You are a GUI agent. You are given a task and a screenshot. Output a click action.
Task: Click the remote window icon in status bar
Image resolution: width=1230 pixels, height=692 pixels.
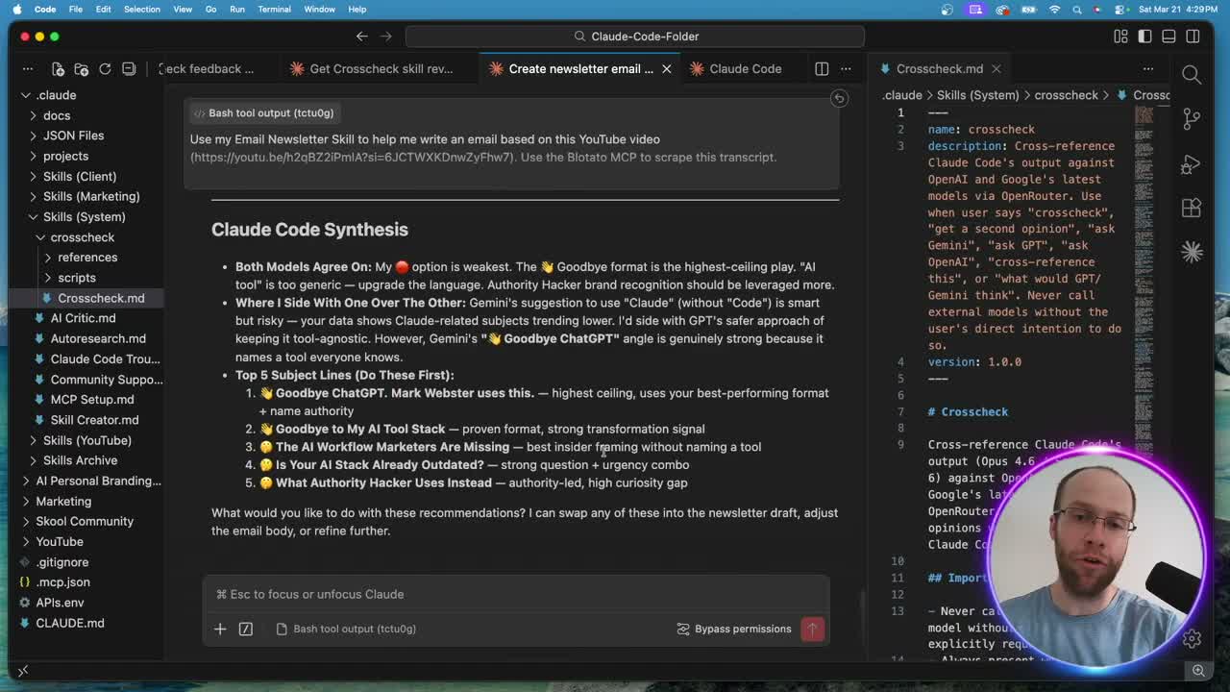[23, 671]
